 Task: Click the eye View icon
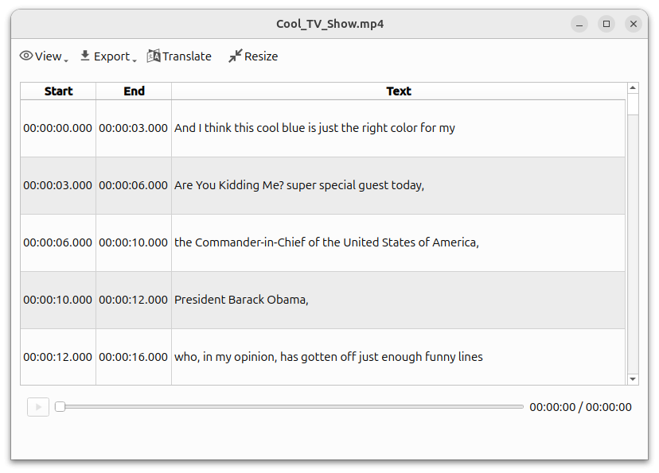[26, 56]
